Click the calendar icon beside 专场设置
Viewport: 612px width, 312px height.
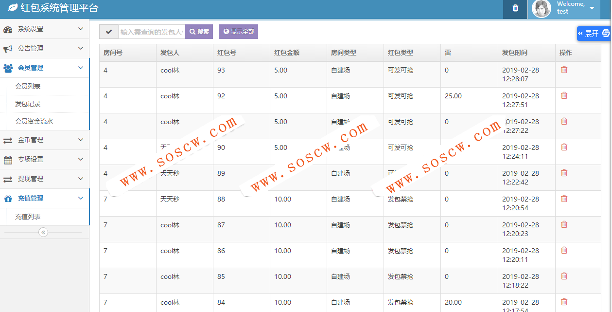coord(8,160)
